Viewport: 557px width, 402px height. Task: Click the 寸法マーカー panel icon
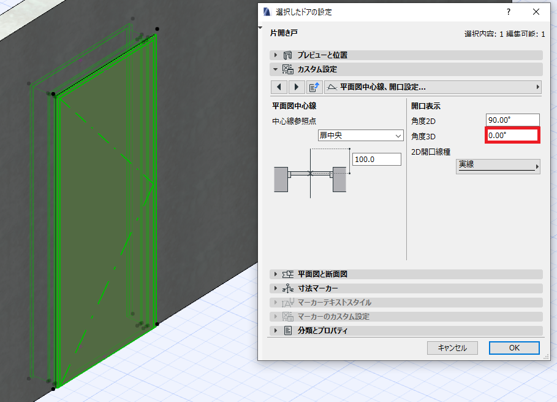click(x=288, y=288)
